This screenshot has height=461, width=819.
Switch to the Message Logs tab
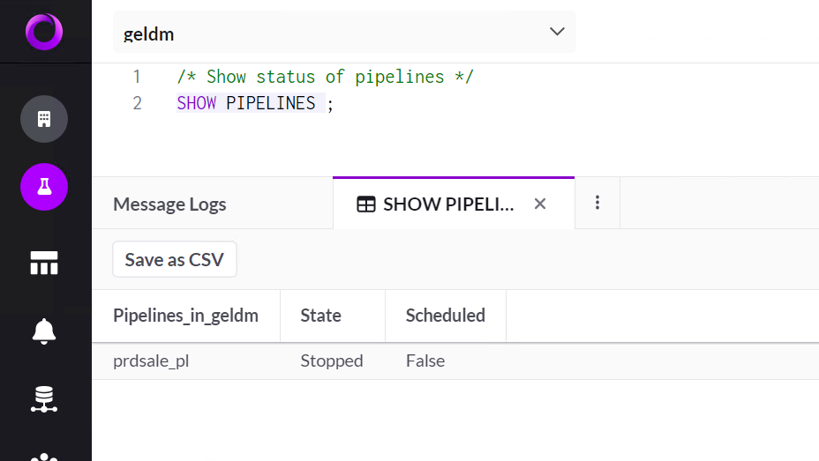point(169,204)
